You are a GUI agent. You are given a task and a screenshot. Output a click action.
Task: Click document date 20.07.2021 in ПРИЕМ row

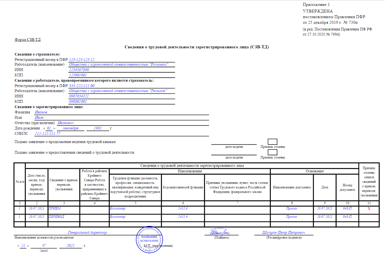pos(325,208)
